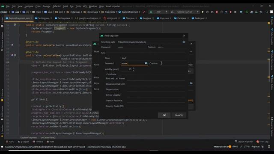The height and width of the screenshot is (154, 274).
Task: Run the app with green play icon
Action: [203, 12]
